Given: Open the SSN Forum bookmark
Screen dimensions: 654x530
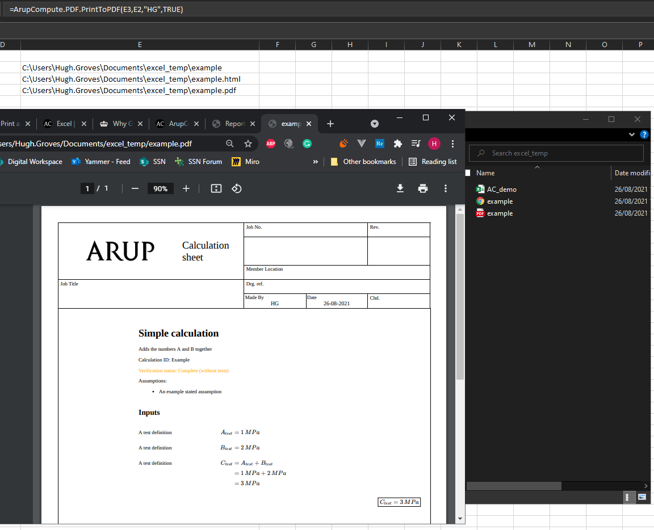Looking at the screenshot, I should 199,162.
